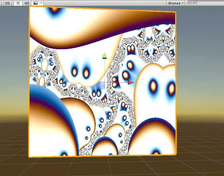Click the magnifier search icon
The width and height of the screenshot is (224, 176).
click(x=190, y=3)
